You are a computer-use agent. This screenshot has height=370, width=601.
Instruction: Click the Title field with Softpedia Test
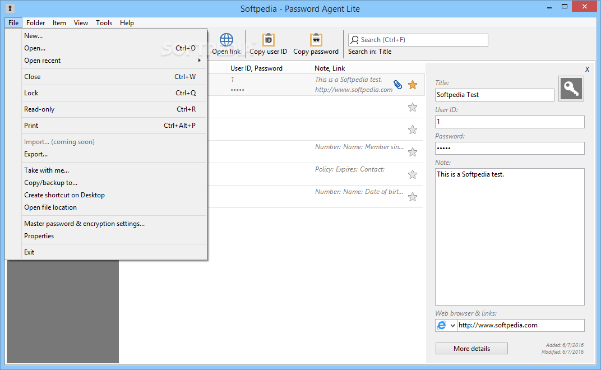(x=494, y=95)
